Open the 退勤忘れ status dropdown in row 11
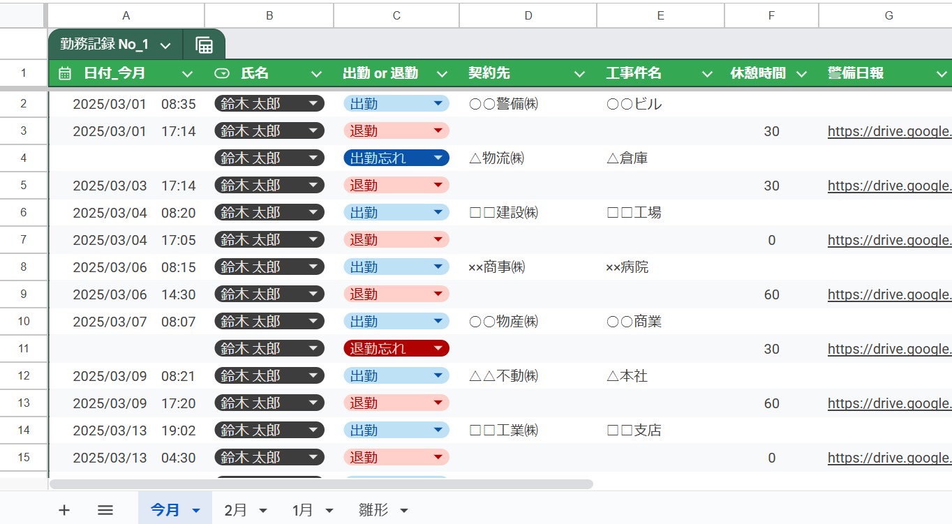Image resolution: width=952 pixels, height=524 pixels. coord(438,348)
